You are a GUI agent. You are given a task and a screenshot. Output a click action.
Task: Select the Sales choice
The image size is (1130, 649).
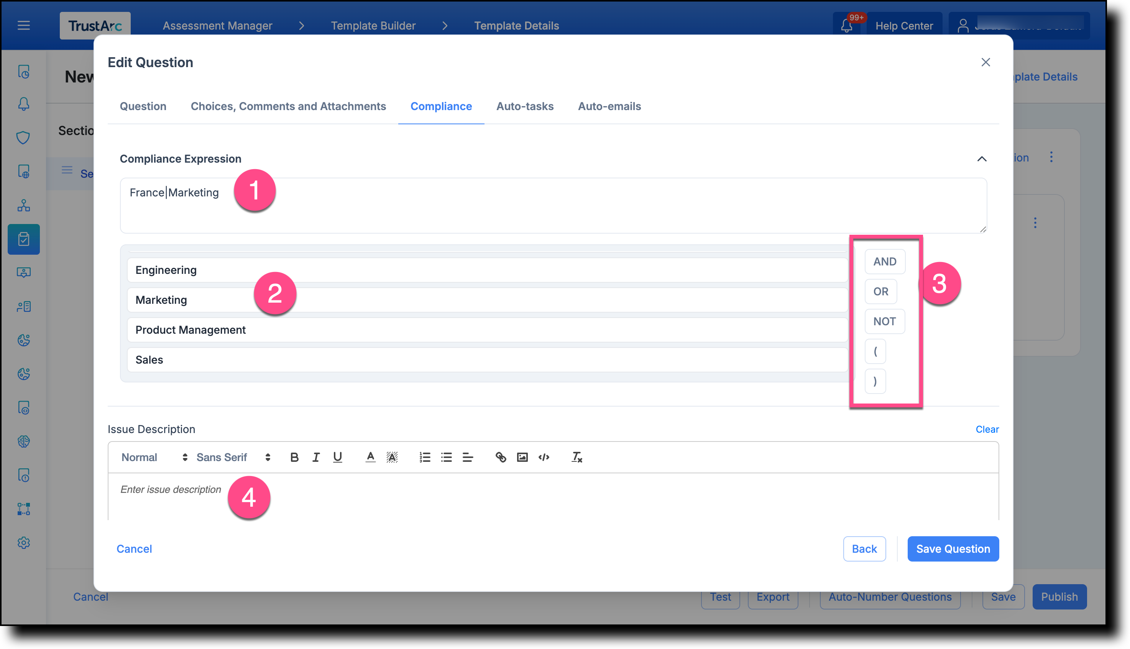click(x=487, y=360)
